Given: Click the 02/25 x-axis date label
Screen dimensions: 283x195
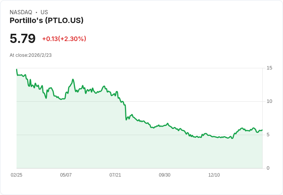Looking at the screenshot, I should 17,175.
